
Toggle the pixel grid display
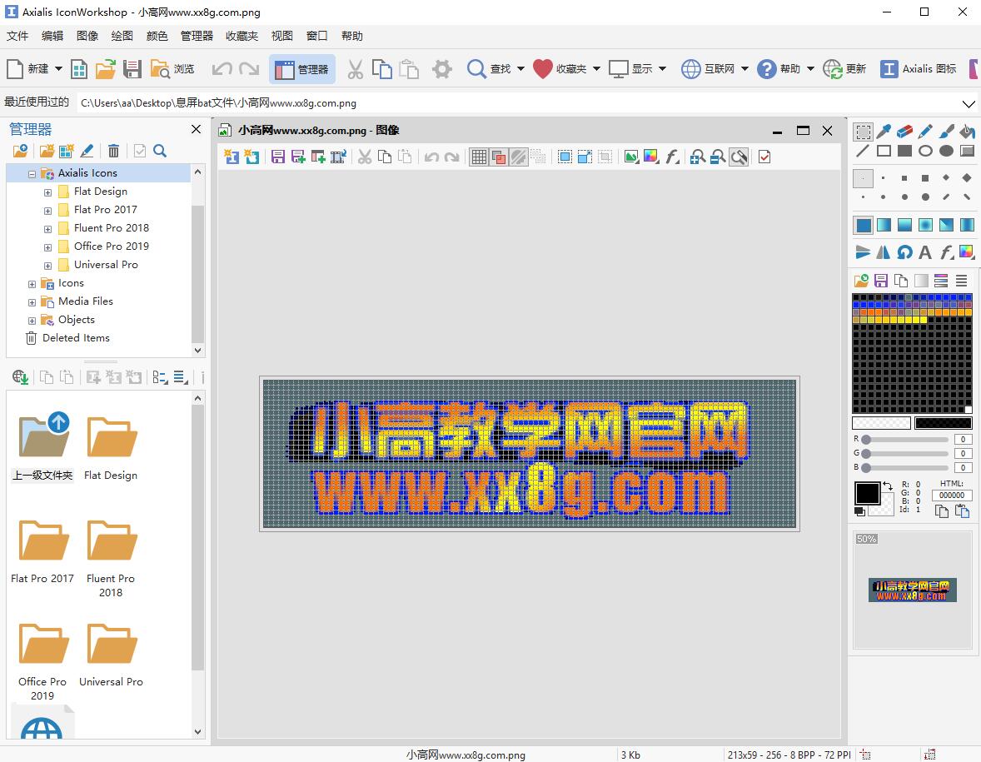[479, 157]
